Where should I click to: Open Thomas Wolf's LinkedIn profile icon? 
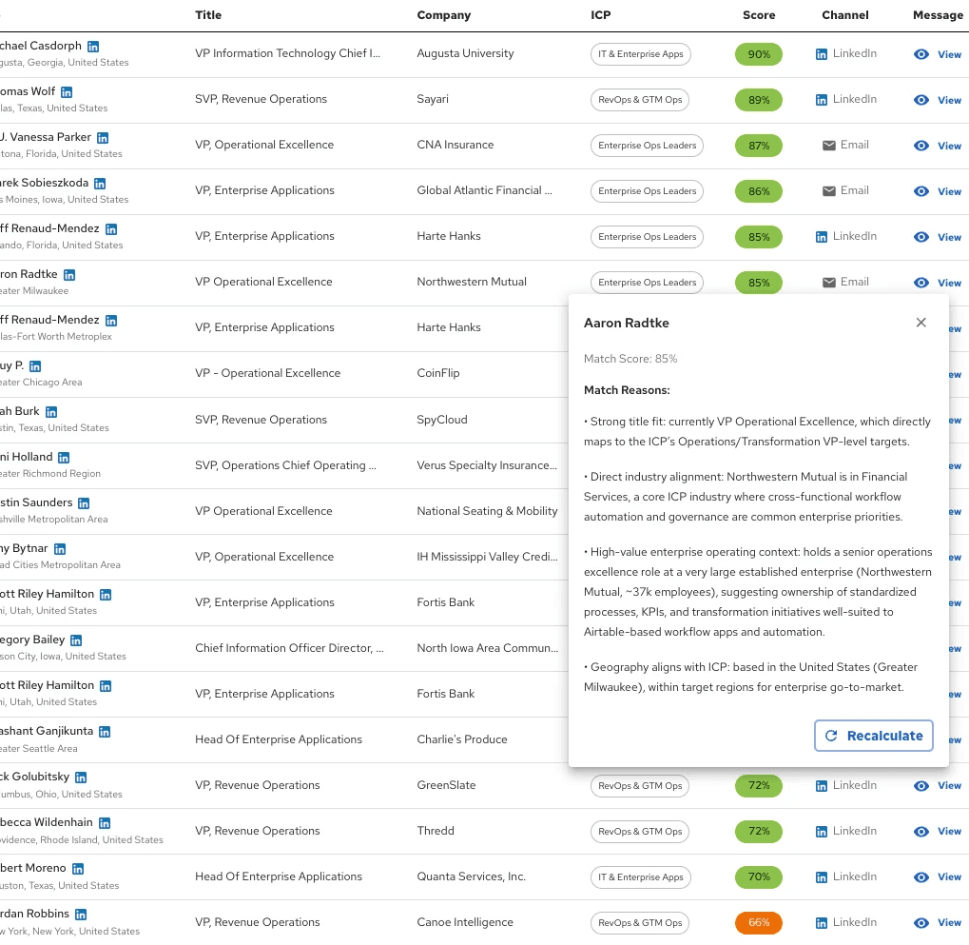(67, 92)
